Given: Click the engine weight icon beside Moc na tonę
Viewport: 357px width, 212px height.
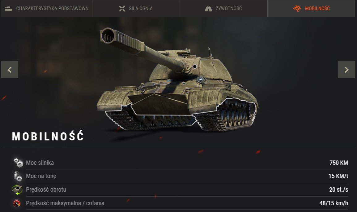Looking at the screenshot, I should coord(18,176).
